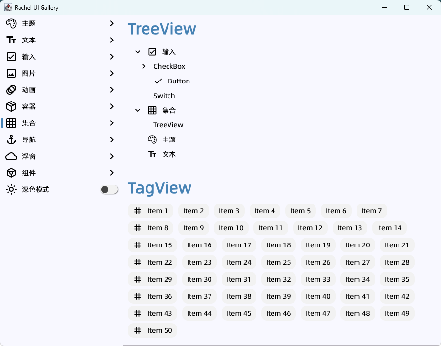Click the box icon beside sidebar 容器
Image resolution: width=441 pixels, height=346 pixels.
11,106
